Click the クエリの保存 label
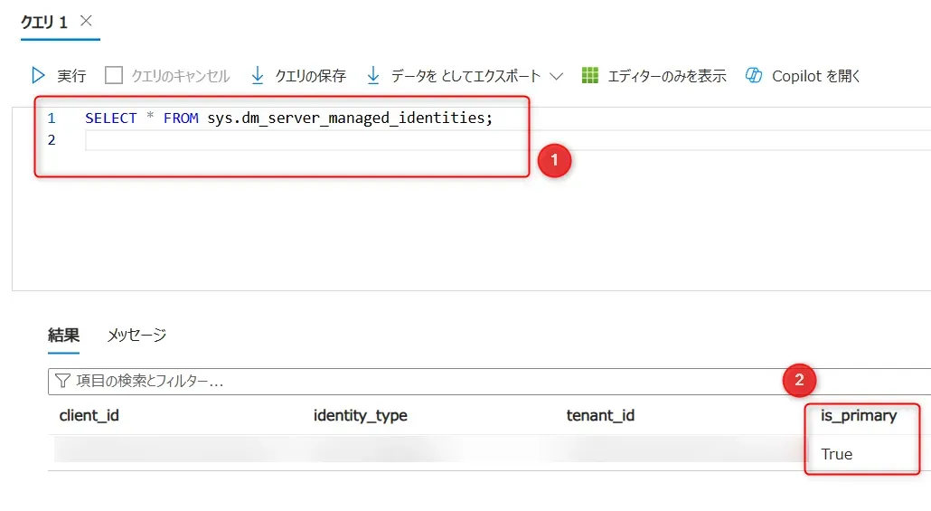The width and height of the screenshot is (931, 511). pyautogui.click(x=311, y=76)
